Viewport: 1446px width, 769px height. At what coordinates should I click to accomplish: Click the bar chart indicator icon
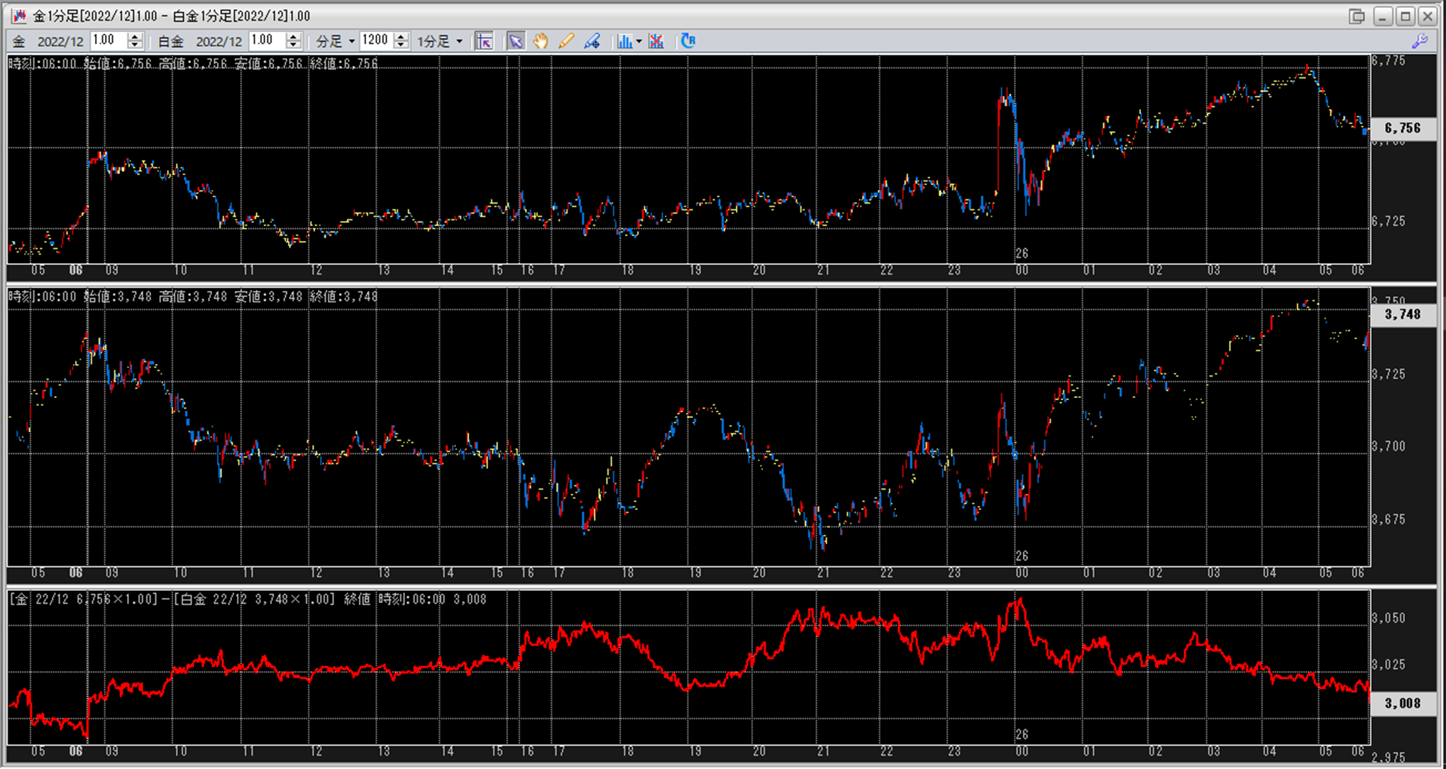(624, 41)
